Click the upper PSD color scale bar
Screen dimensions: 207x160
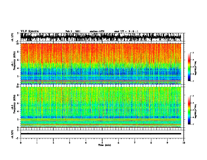click(189, 67)
